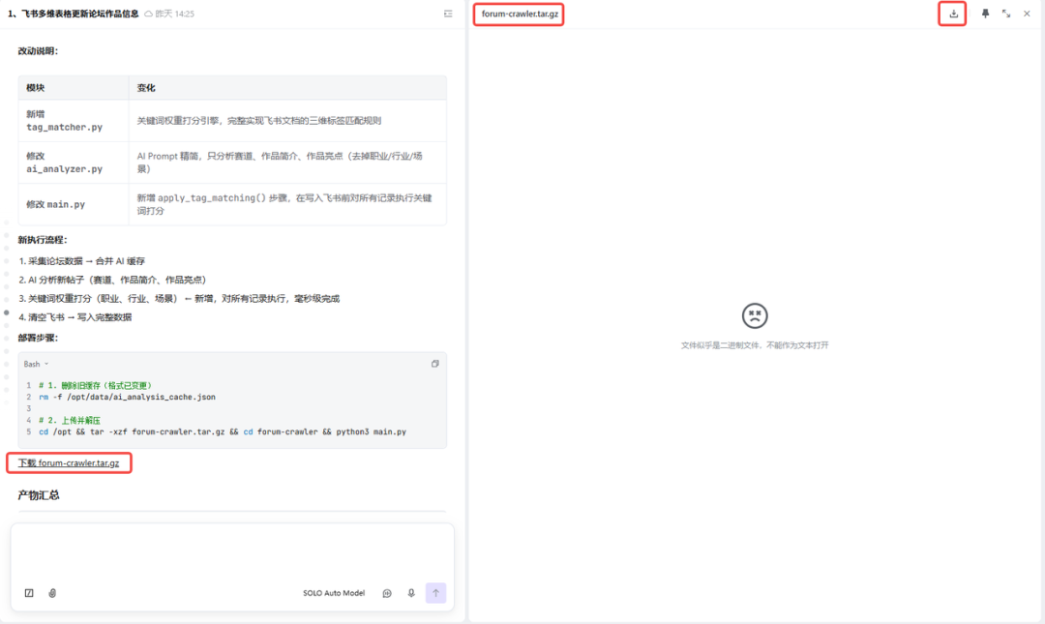Click the tar -xzf command line
The image size is (1045, 624).
(222, 432)
